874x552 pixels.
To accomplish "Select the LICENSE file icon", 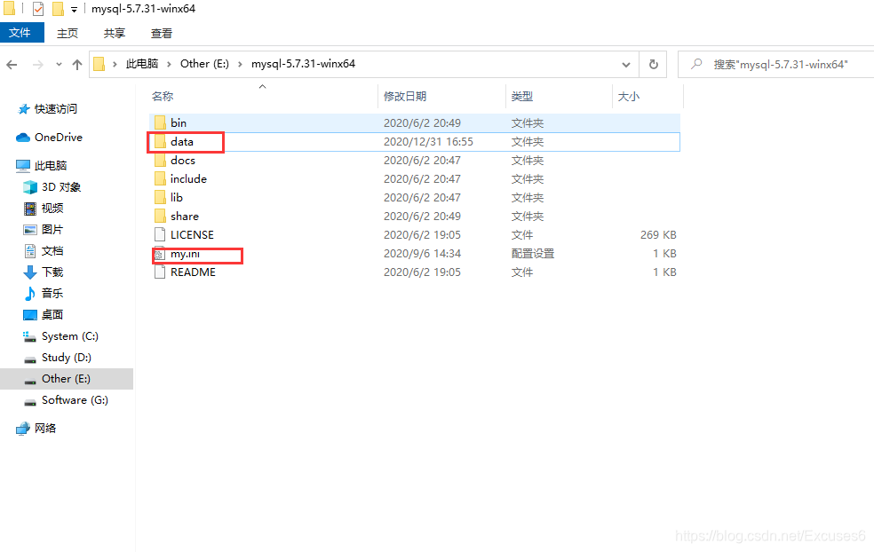I will click(x=160, y=235).
